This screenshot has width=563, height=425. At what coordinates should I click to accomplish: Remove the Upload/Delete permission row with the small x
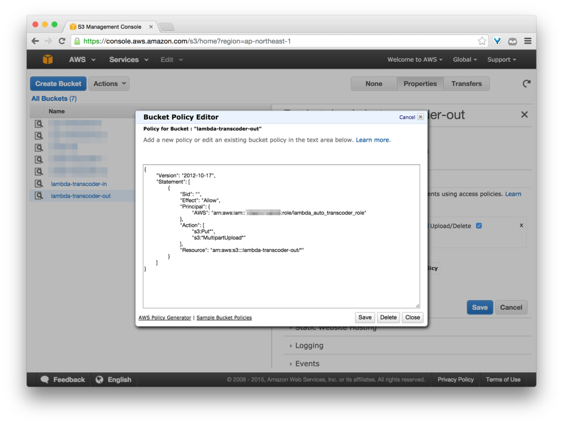tap(521, 225)
